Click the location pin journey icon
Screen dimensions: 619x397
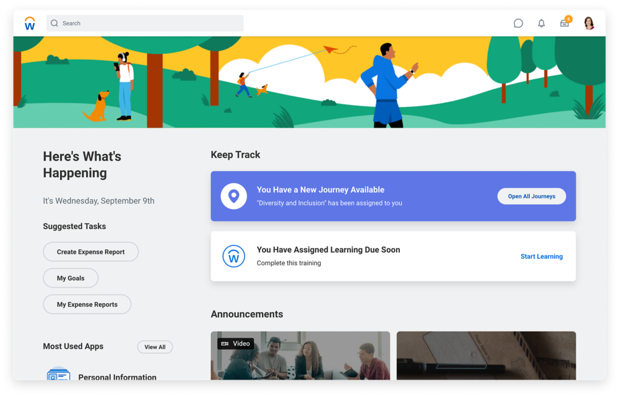point(233,197)
